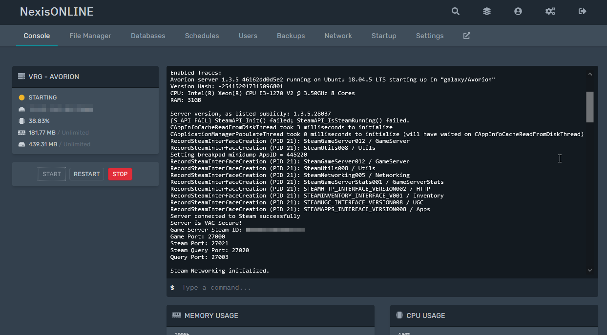Open the Databases tab

click(148, 36)
